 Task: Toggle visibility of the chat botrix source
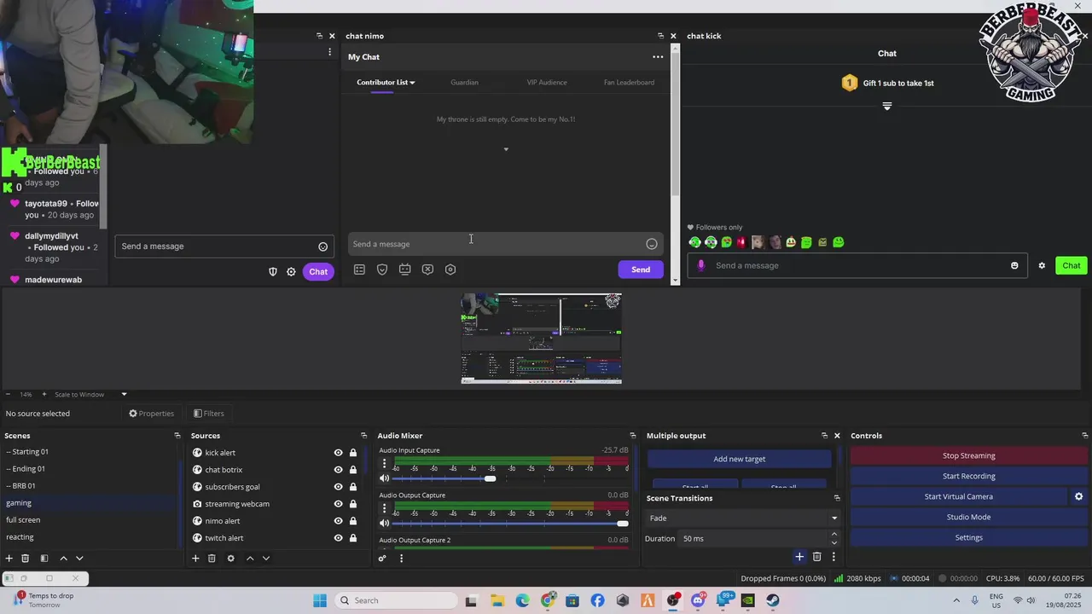click(338, 470)
